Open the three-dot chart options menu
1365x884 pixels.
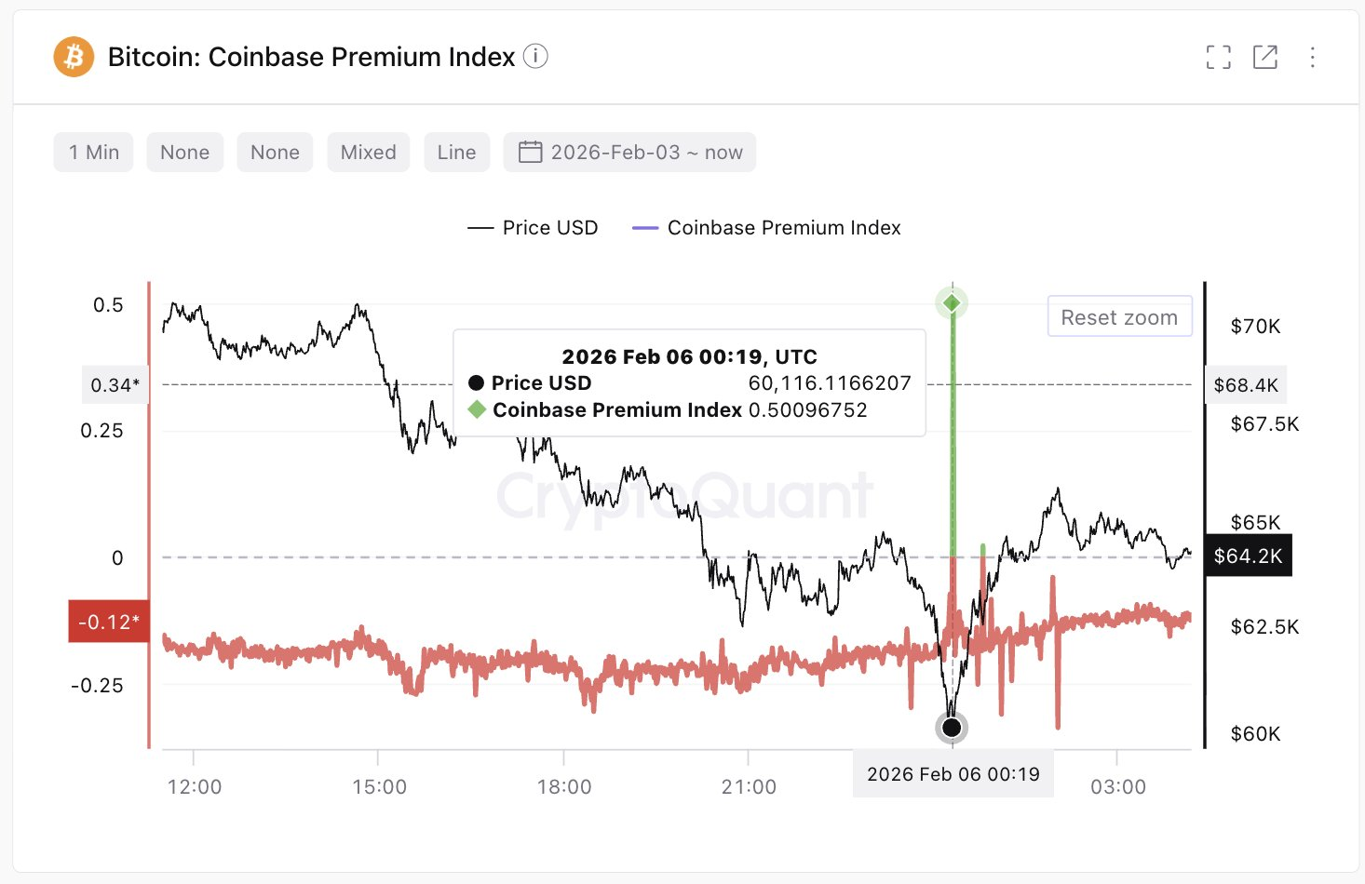pyautogui.click(x=1313, y=57)
